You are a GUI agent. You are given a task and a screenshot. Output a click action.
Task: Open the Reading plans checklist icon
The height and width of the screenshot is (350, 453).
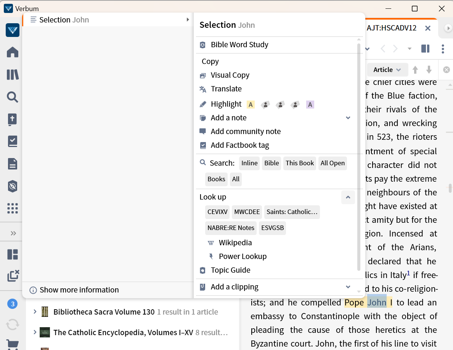[x=13, y=142]
